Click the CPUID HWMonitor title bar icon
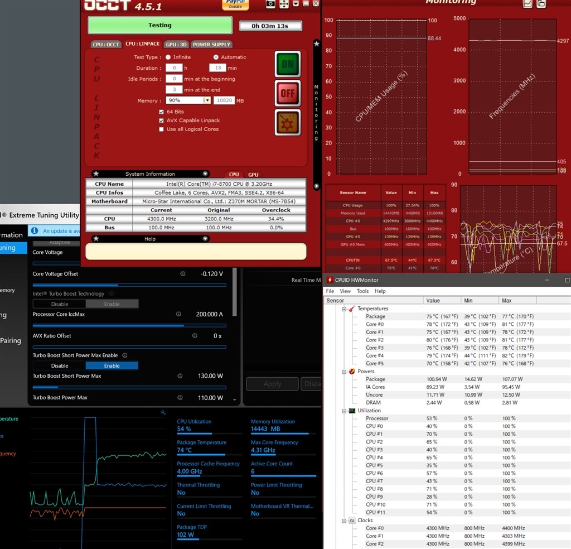Screen dimensions: 571x549 (330, 280)
